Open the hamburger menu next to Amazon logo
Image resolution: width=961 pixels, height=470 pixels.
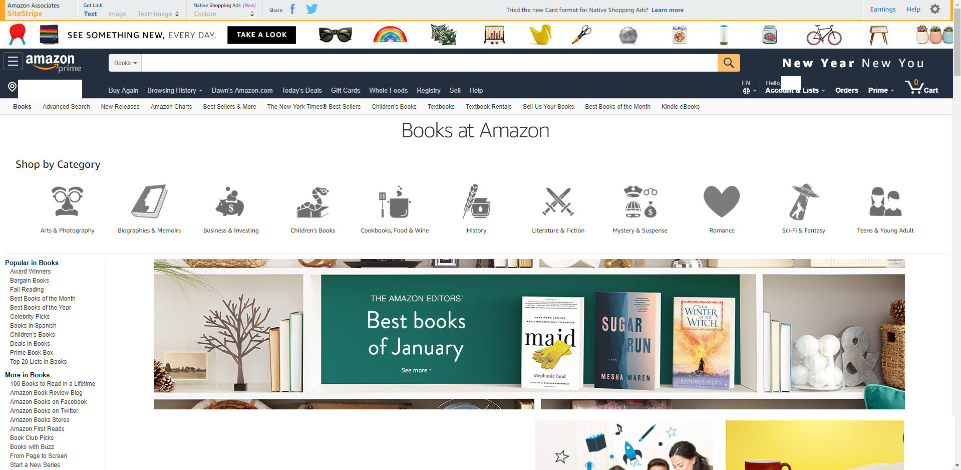(x=13, y=62)
